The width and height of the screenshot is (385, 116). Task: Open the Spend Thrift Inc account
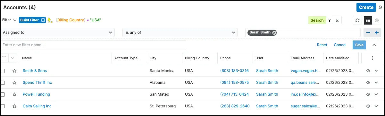click(x=37, y=83)
